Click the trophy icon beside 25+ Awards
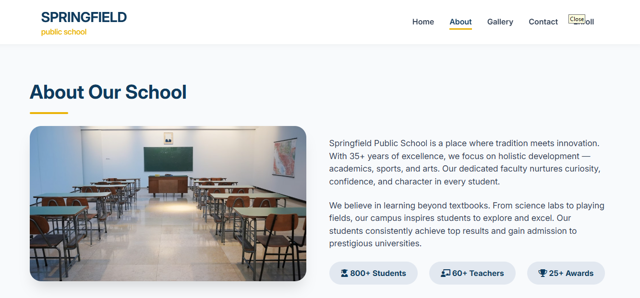The height and width of the screenshot is (298, 640). (x=543, y=273)
